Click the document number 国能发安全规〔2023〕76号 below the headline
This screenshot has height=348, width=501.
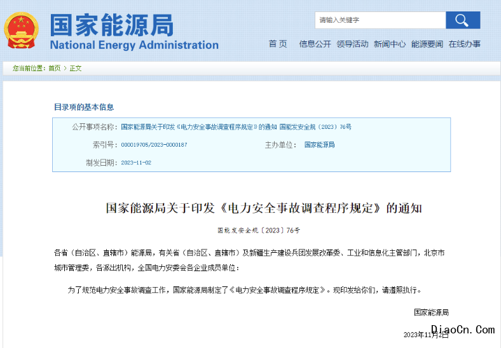(259, 230)
